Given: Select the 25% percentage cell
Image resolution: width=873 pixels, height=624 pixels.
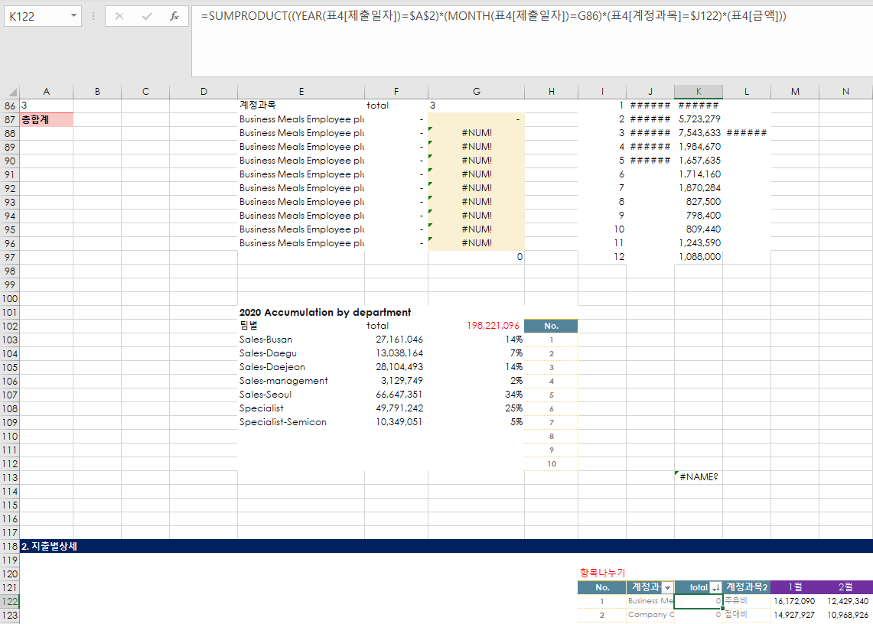Looking at the screenshot, I should click(x=477, y=408).
